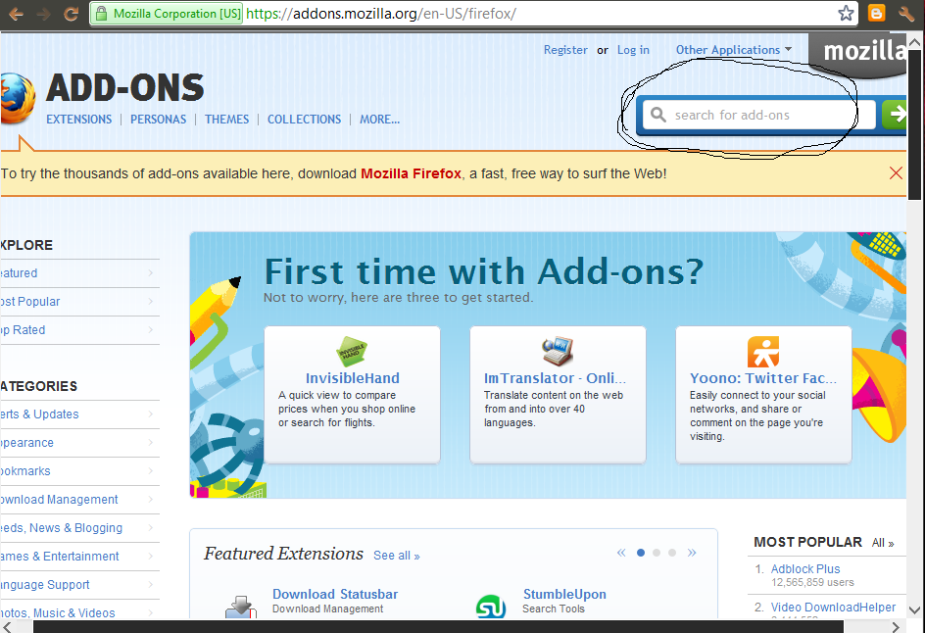The image size is (925, 633).
Task: Dismiss the Firefox download banner with red X
Action: (x=896, y=172)
